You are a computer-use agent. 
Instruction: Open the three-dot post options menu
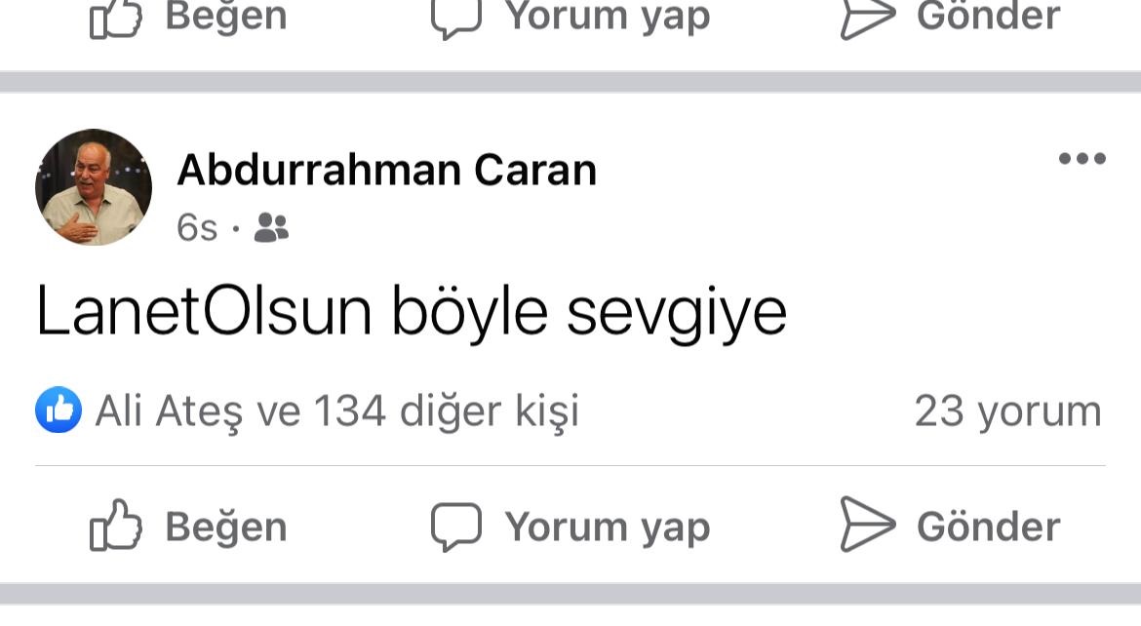pyautogui.click(x=1082, y=158)
